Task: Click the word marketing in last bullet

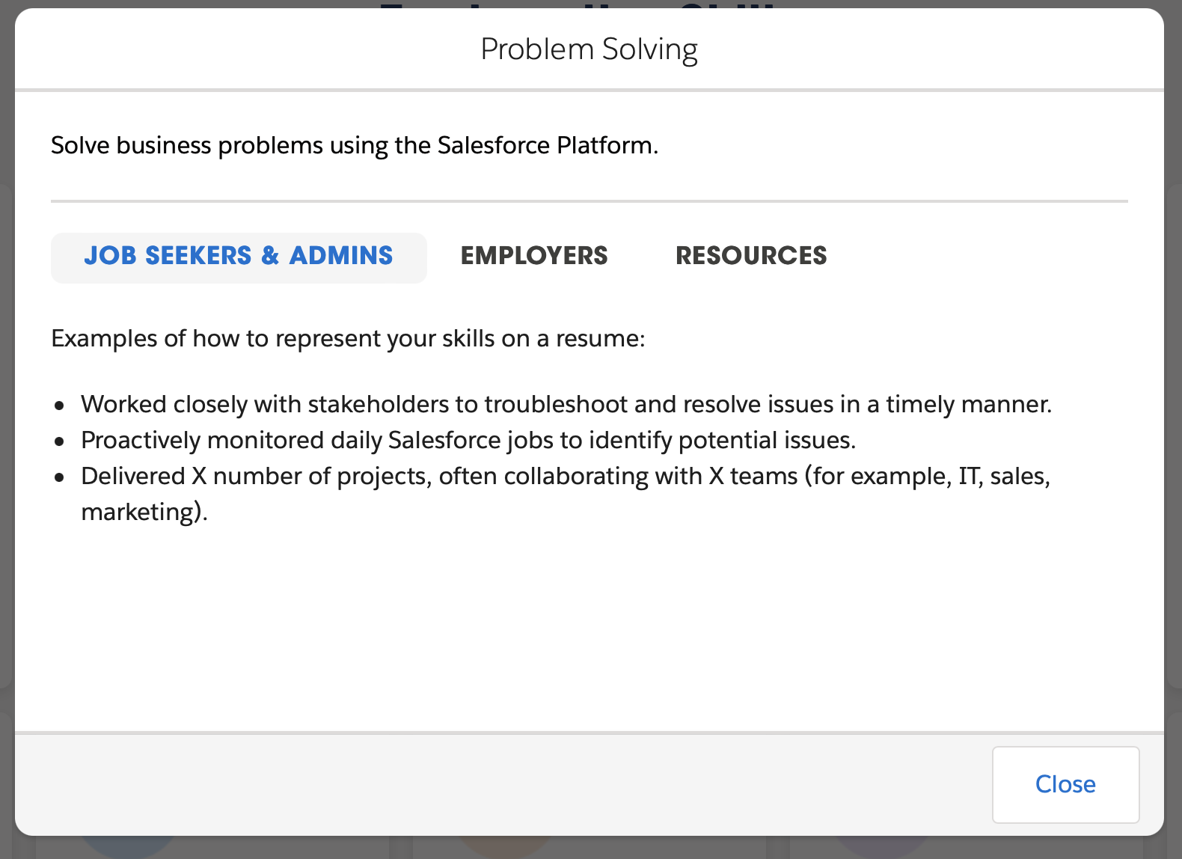Action: 138,513
